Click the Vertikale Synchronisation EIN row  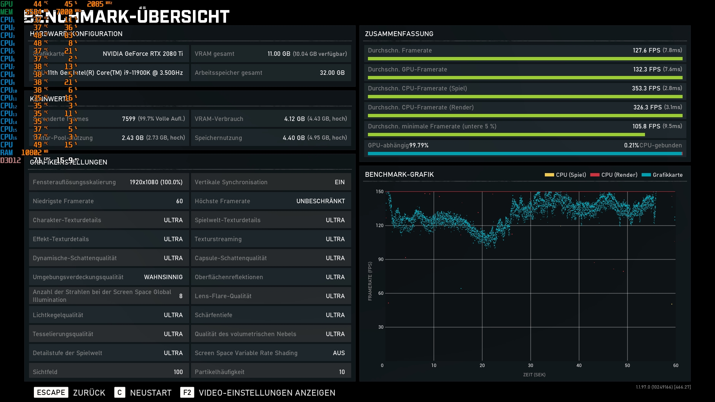pos(271,182)
